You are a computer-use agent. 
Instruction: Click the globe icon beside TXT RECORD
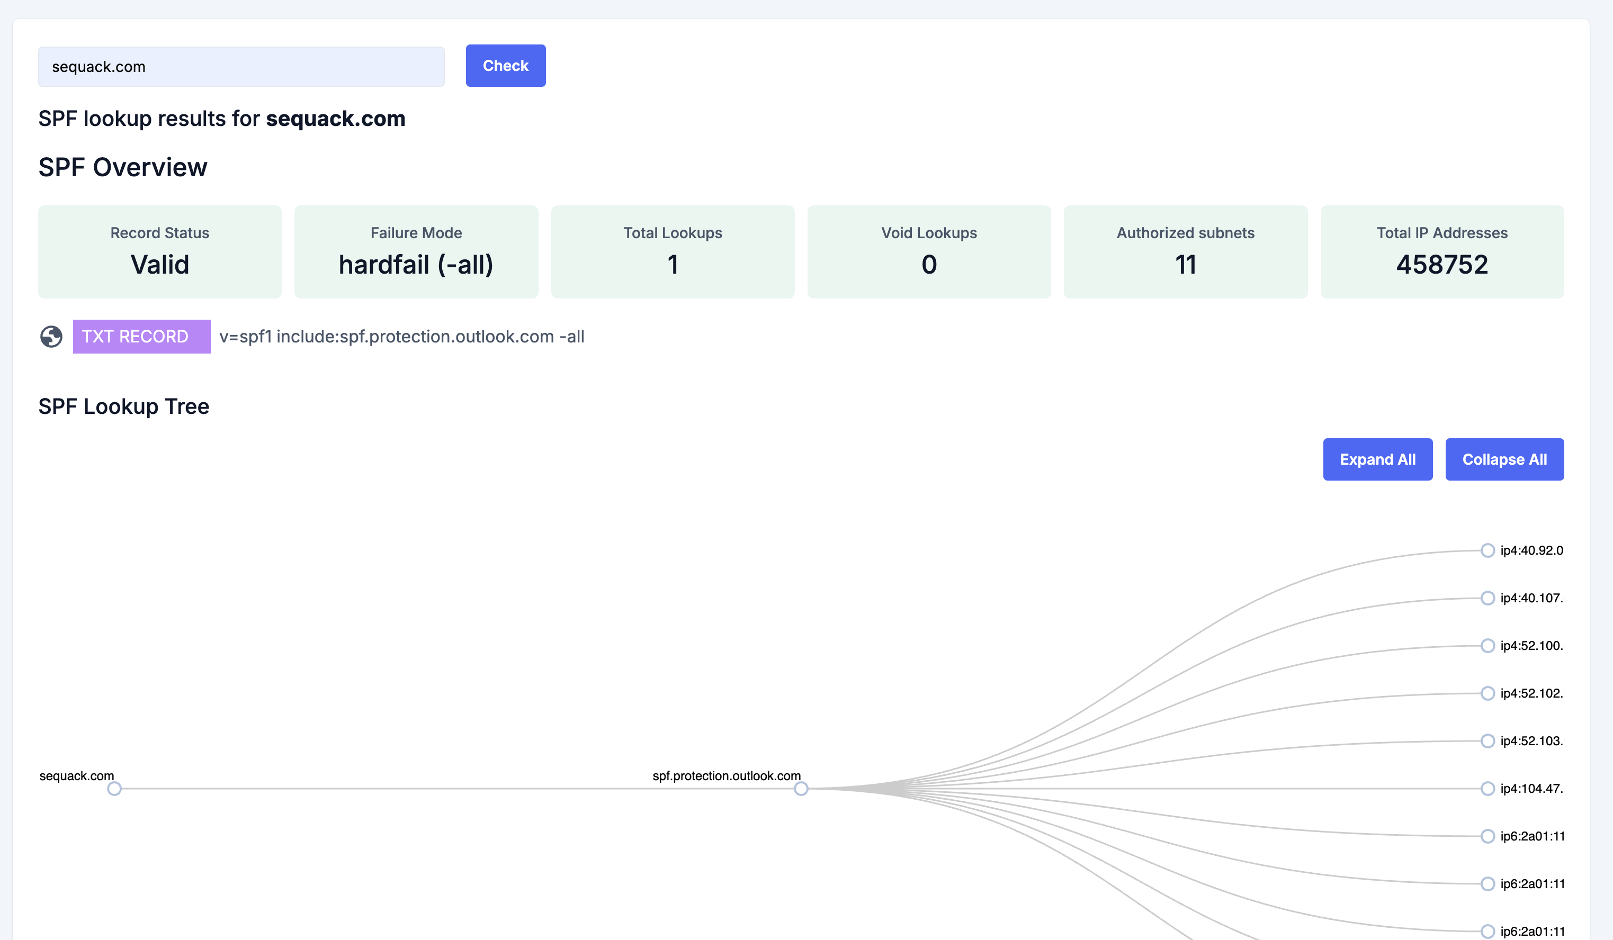[51, 337]
